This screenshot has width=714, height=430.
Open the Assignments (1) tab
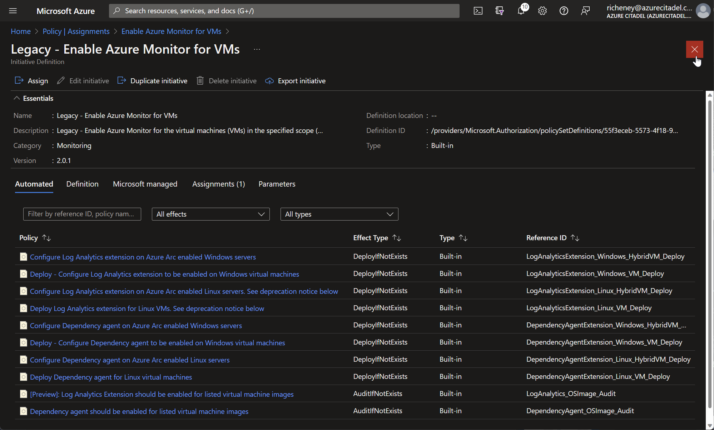[219, 184]
